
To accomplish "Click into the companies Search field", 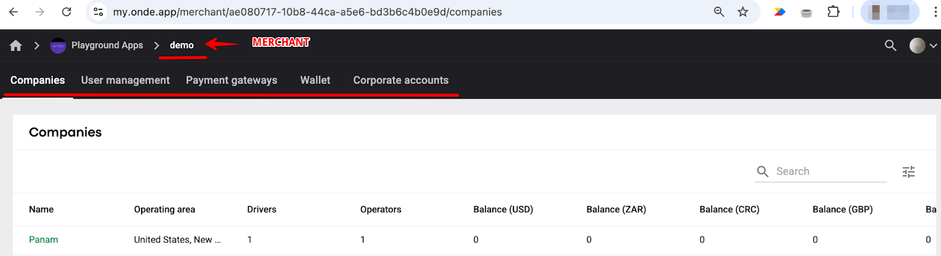I will point(829,171).
